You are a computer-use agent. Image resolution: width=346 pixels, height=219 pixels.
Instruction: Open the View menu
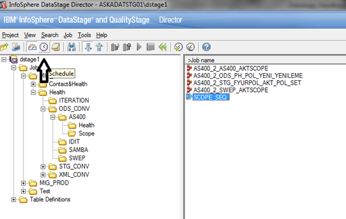[x=30, y=35]
